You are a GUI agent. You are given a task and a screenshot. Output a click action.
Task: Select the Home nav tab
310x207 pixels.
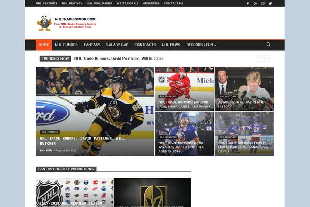tap(44, 45)
